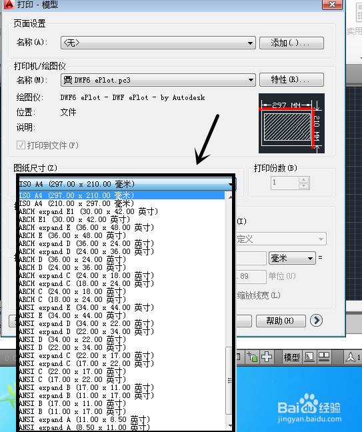
Task: Select ANSI E (34.00 x 44.00 英寸)
Action: (x=122, y=315)
